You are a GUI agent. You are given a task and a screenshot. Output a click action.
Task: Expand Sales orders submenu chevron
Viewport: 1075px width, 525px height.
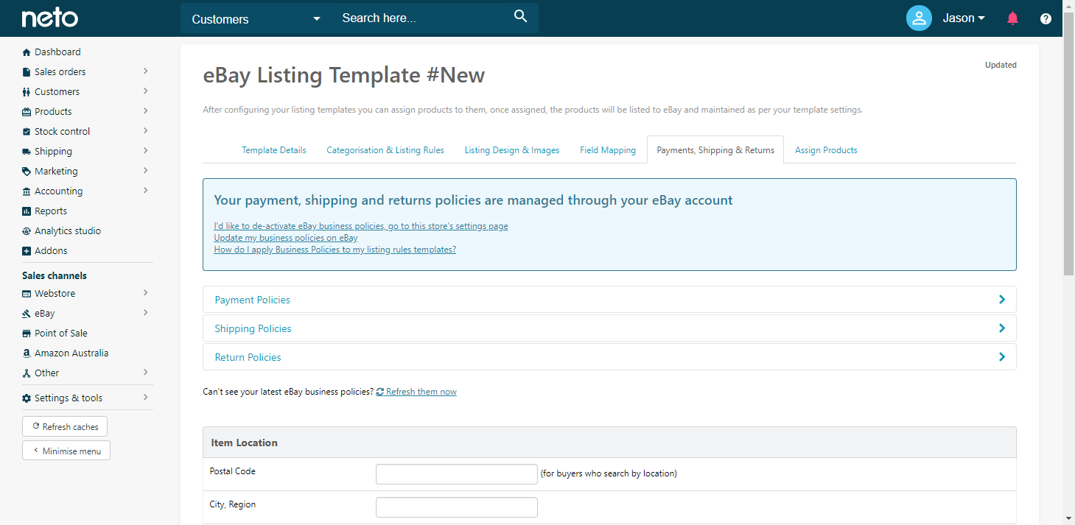(x=145, y=71)
